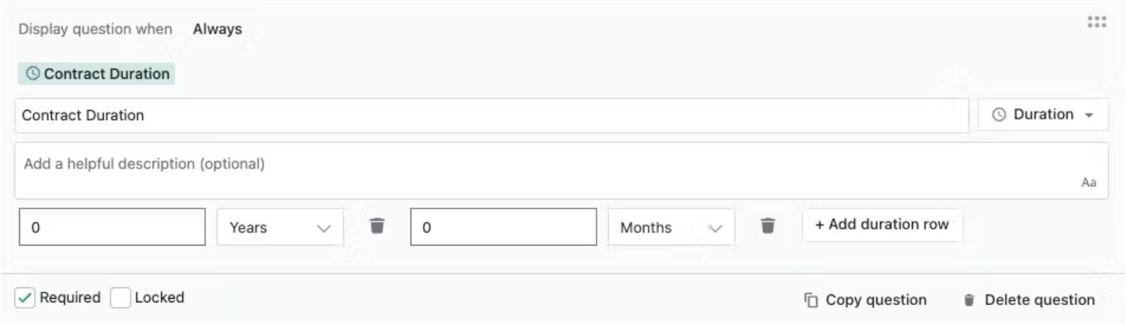Click into the helpful description field
The image size is (1125, 325).
pyautogui.click(x=561, y=170)
